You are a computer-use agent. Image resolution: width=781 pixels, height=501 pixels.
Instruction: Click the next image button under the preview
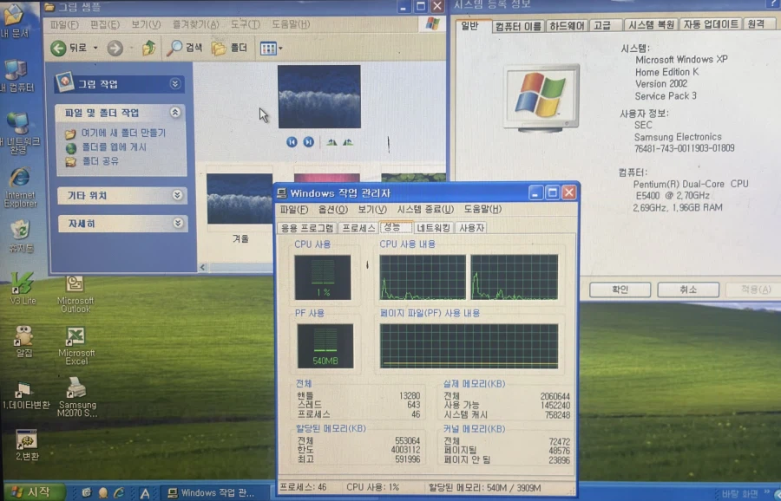coord(309,142)
